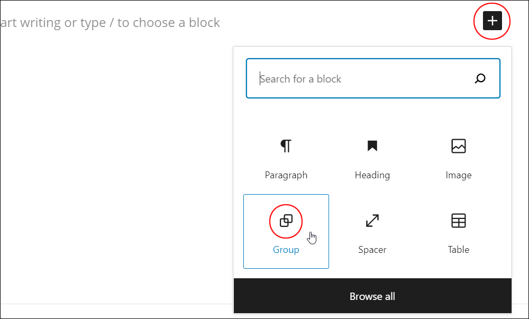
Task: Click the black plus add-block button
Action: 492,21
